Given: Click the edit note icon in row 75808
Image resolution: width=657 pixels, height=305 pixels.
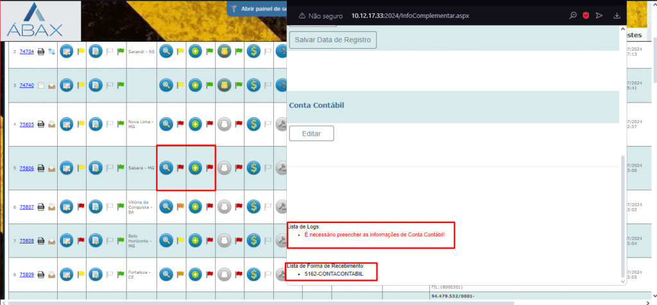Looking at the screenshot, I should [66, 241].
